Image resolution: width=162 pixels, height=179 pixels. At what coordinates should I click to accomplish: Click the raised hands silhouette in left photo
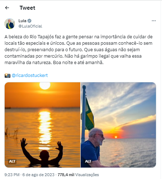pos(42,152)
